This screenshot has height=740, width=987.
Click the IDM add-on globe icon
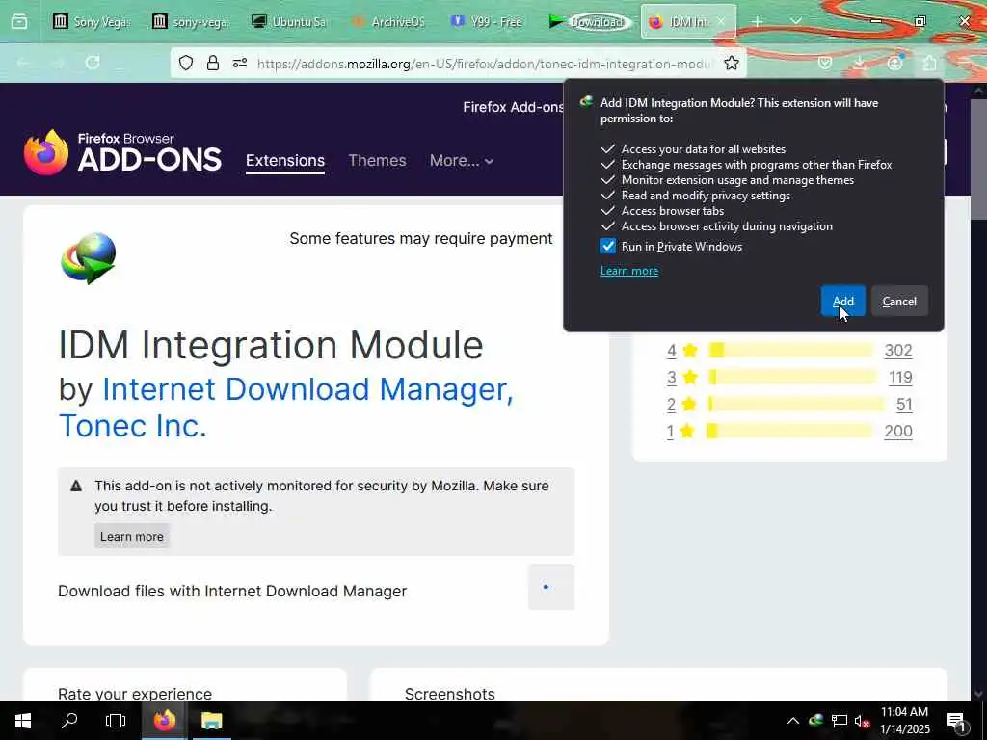pos(89,258)
